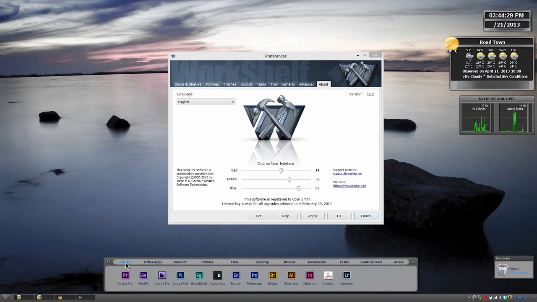Open Adobe Audition shelf icon
The image size is (537, 302).
pyautogui.click(x=217, y=276)
